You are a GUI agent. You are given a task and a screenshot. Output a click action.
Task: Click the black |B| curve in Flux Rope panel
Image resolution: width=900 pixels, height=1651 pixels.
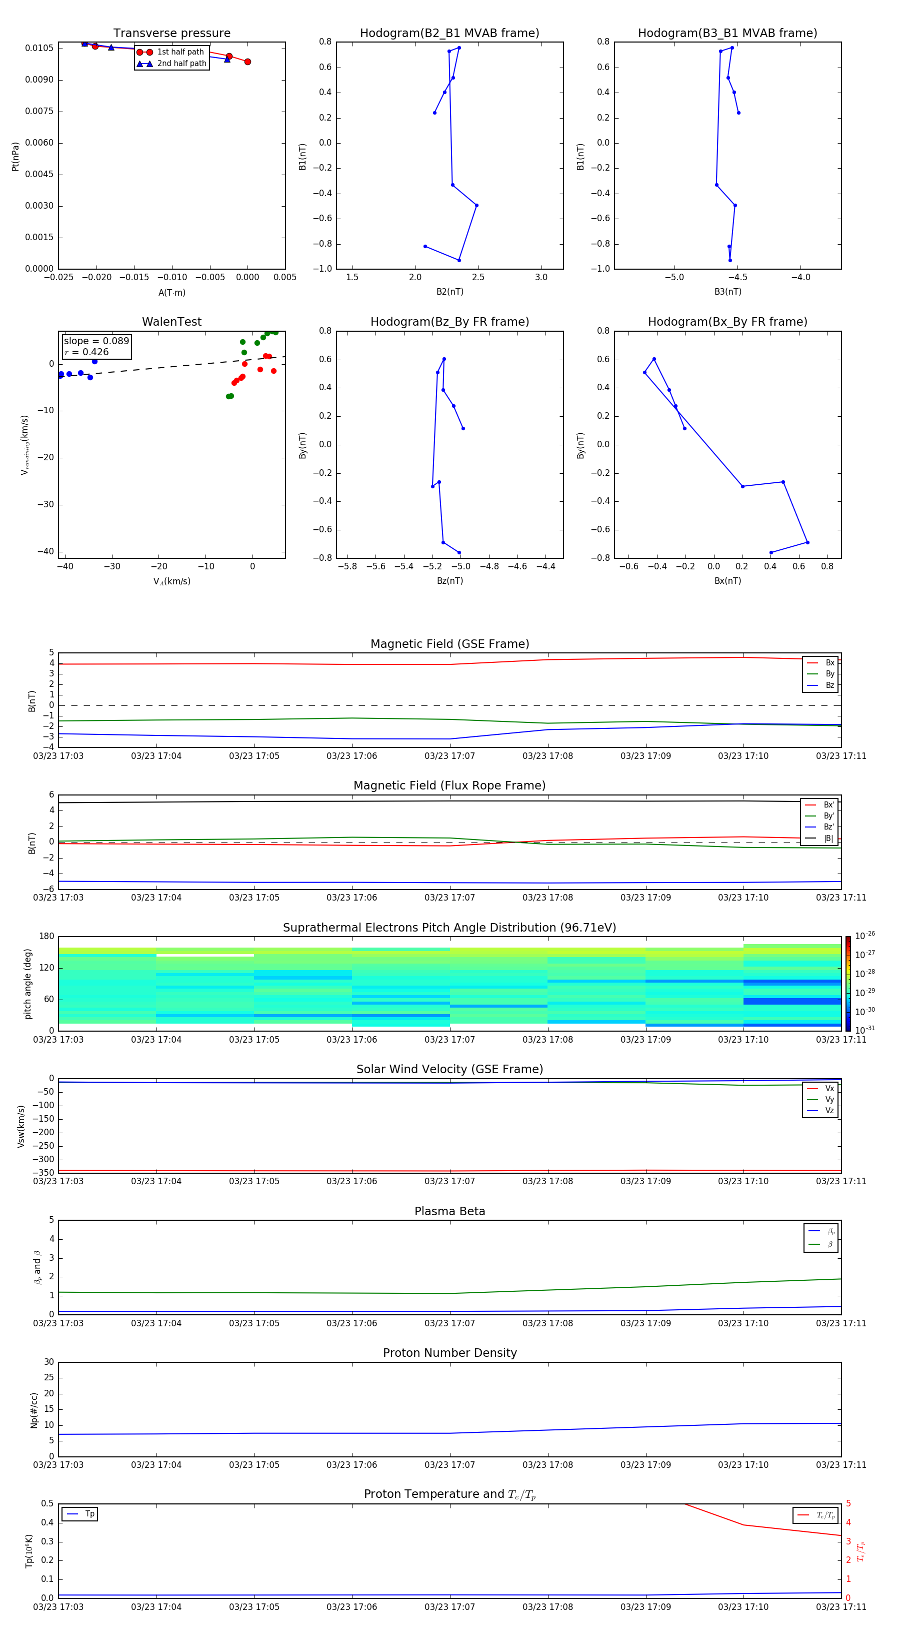(x=449, y=801)
